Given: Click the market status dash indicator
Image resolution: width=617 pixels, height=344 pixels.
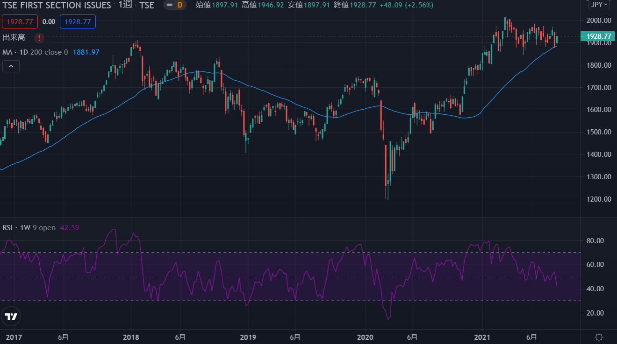Looking at the screenshot, I should coord(170,5).
